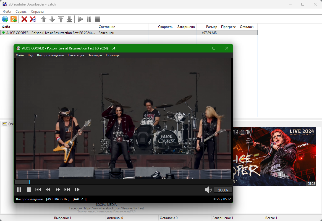Click the delete completed downloads icon

(x=33, y=19)
